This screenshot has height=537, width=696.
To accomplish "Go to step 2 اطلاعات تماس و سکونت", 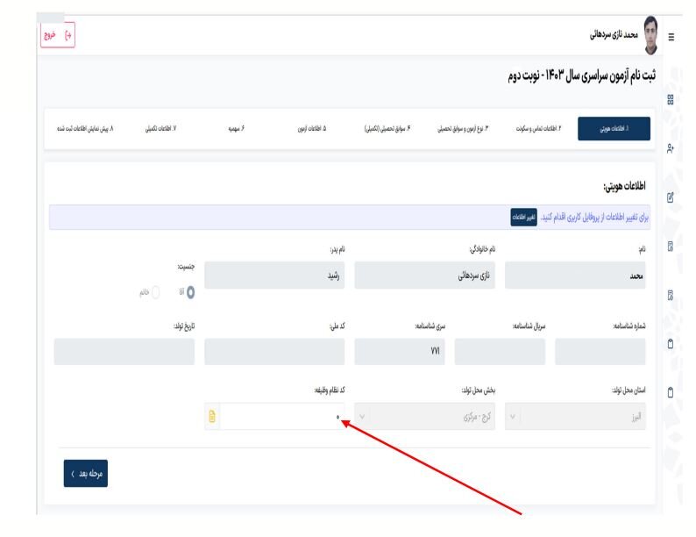I will point(538,128).
